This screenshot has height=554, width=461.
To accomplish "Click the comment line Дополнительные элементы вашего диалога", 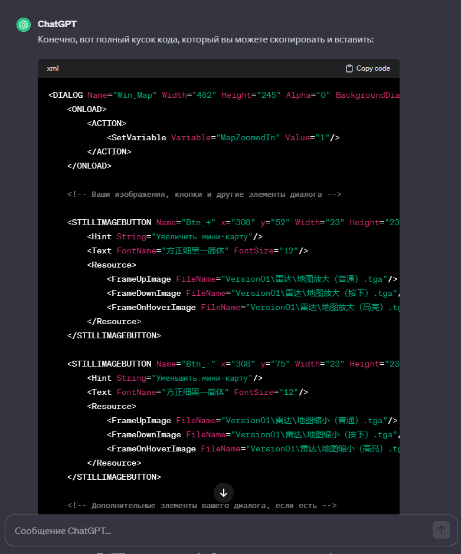I will 202,506.
